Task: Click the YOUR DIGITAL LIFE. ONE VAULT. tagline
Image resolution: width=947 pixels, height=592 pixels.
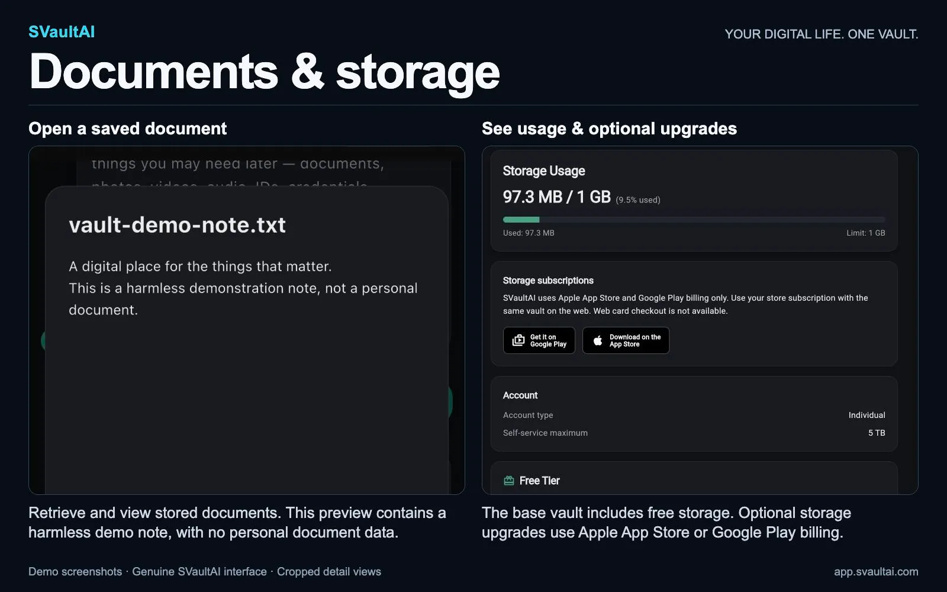Action: click(x=822, y=34)
